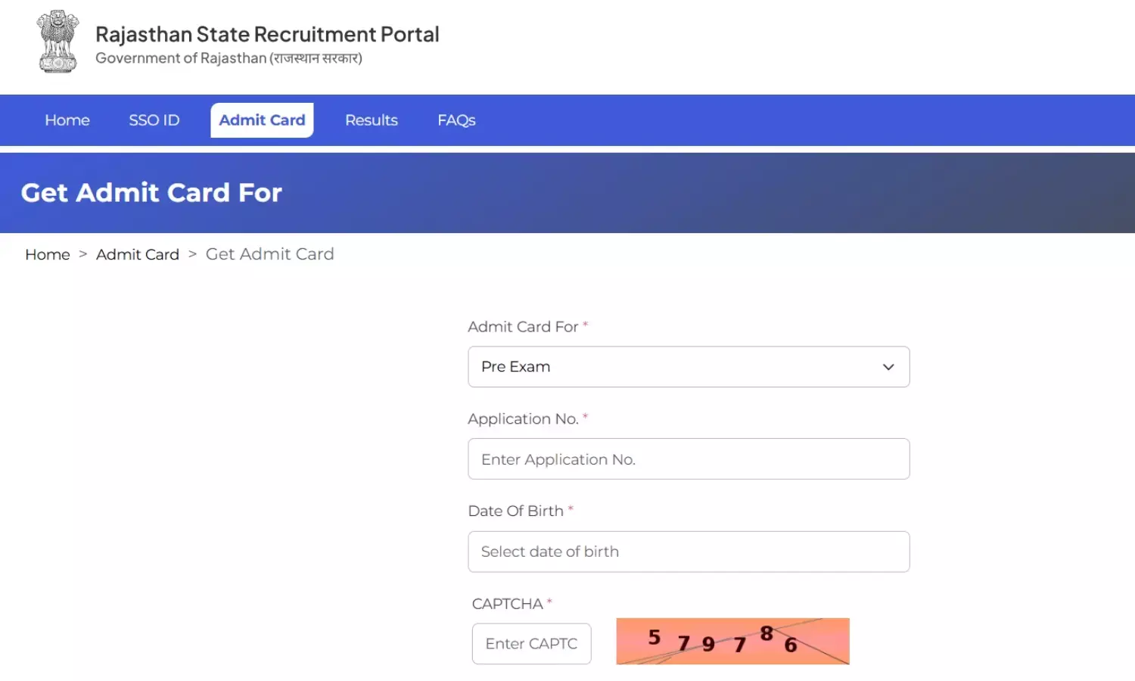The width and height of the screenshot is (1135, 681).
Task: Open the Select date of birth picker
Action: pyautogui.click(x=689, y=552)
